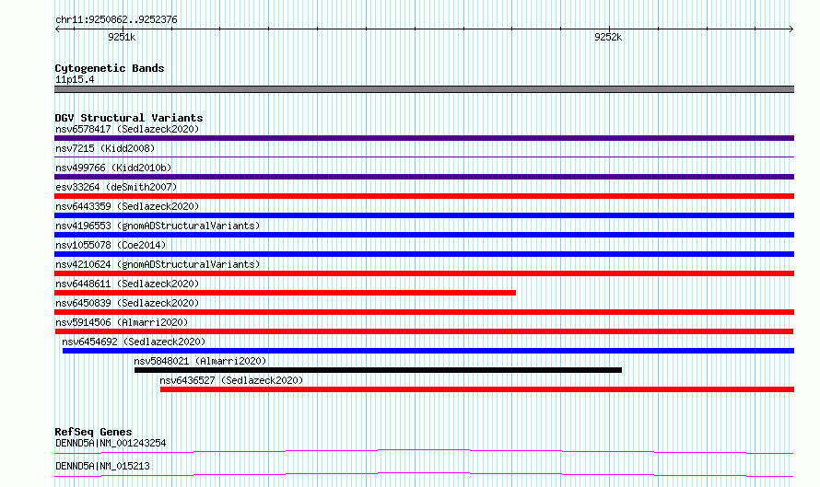Click the chr11:9250862..9252376 coordinate label
This screenshot has height=487, width=820.
[116, 19]
